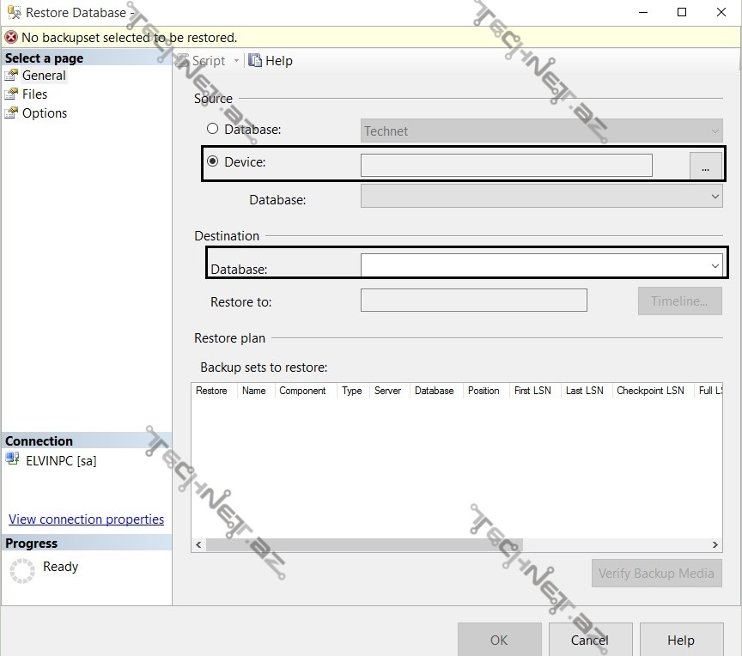Select the Database source radio button
Image resolution: width=742 pixels, height=656 pixels.
[213, 129]
